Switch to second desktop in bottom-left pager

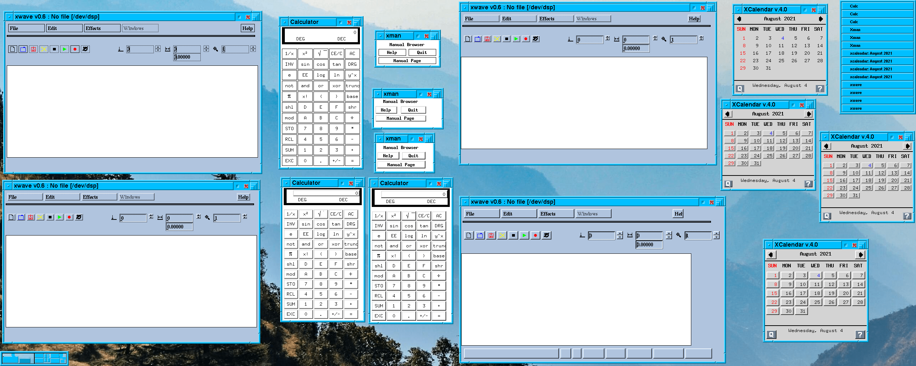click(x=50, y=358)
